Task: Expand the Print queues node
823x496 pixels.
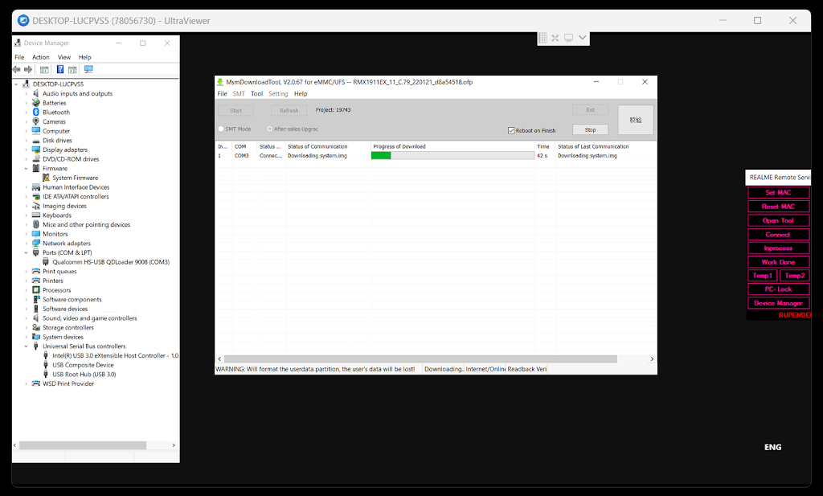Action: (x=27, y=272)
